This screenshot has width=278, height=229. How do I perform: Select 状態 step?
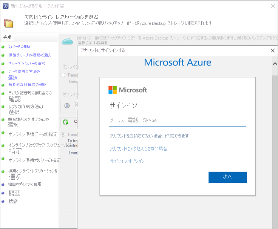point(13,201)
